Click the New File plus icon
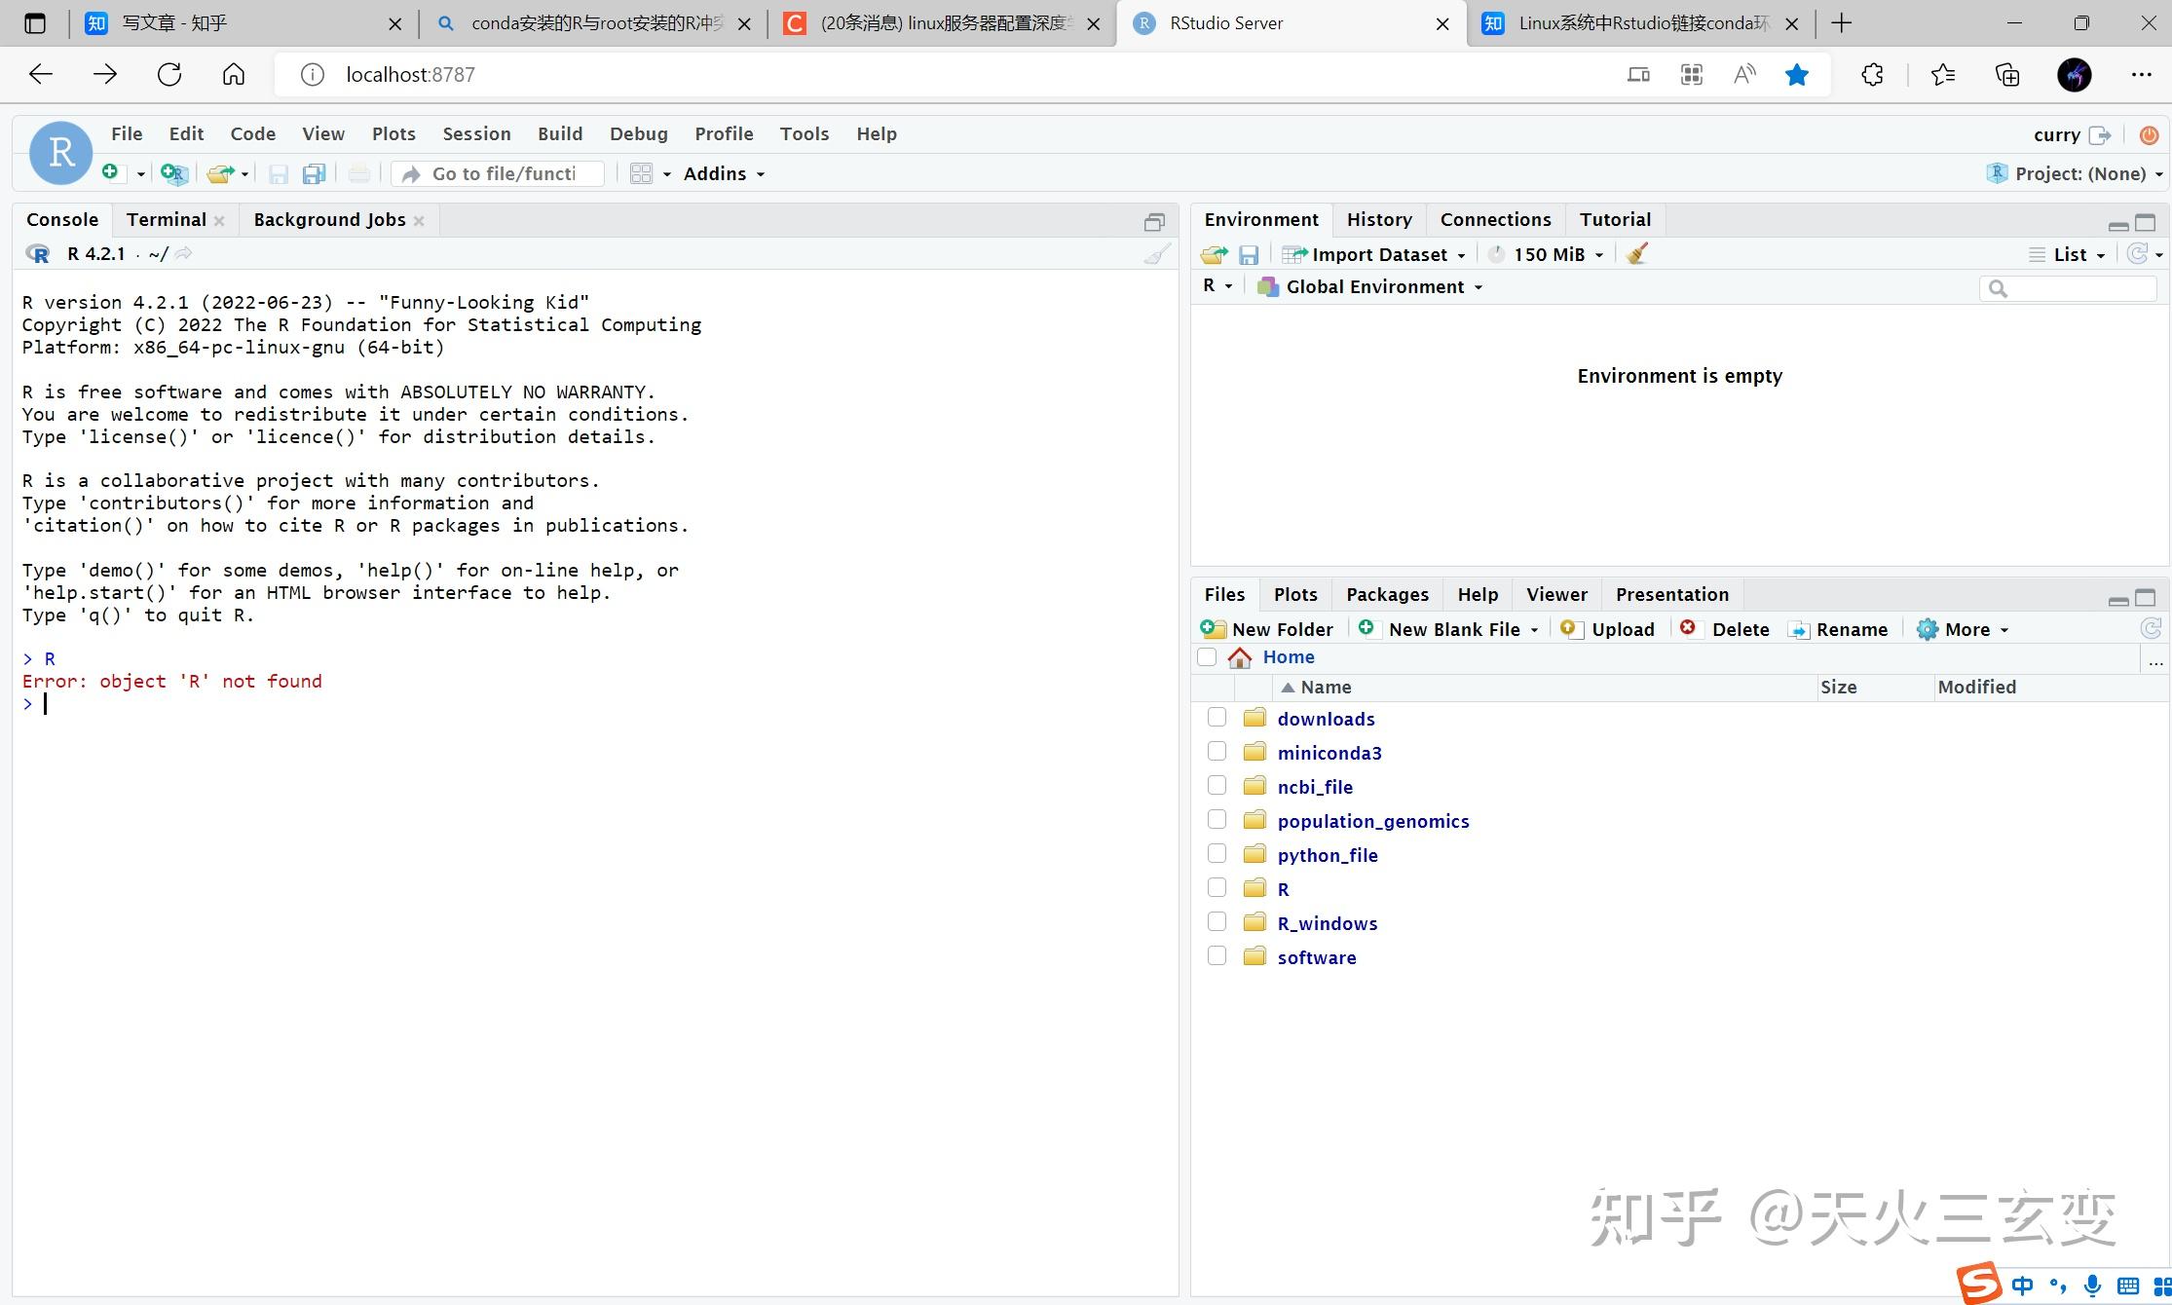The width and height of the screenshot is (2172, 1305). tap(111, 172)
